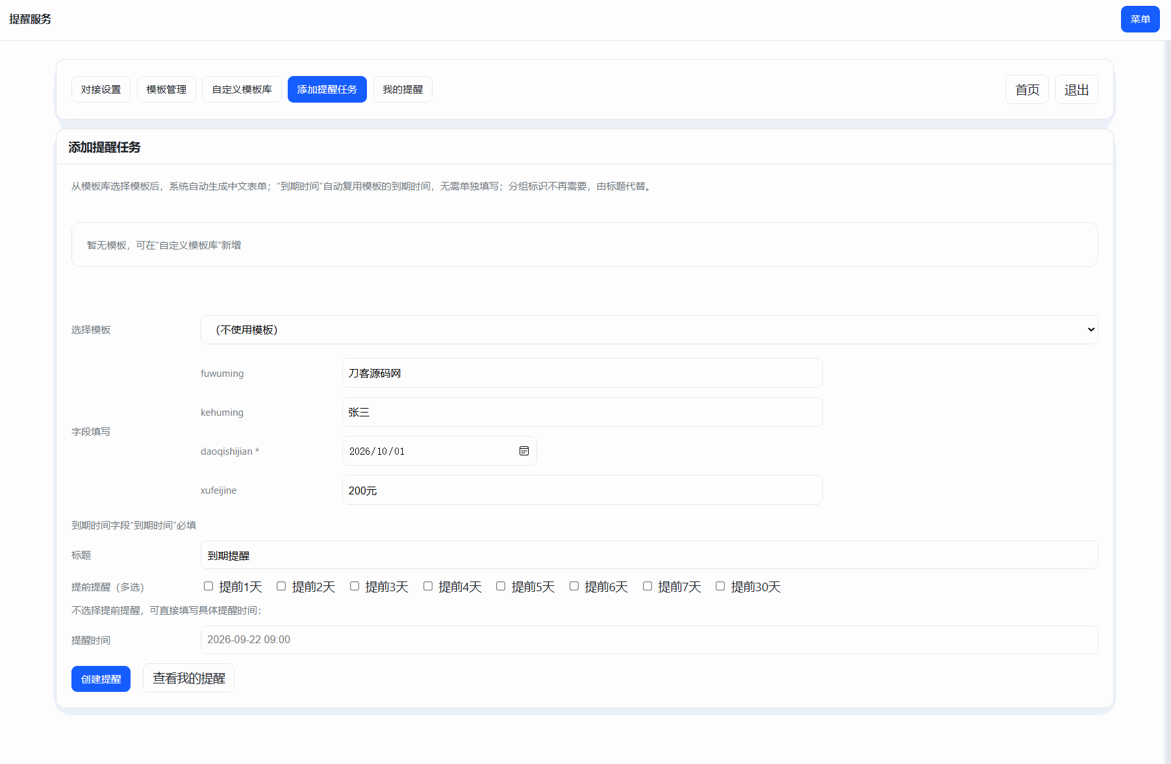Click the 创建提醒 button
The height and width of the screenshot is (764, 1171).
tap(101, 679)
